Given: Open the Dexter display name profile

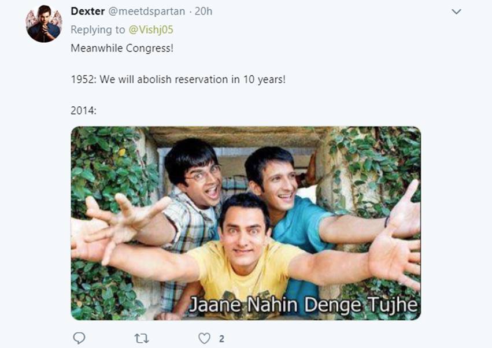Looking at the screenshot, I should point(87,12).
